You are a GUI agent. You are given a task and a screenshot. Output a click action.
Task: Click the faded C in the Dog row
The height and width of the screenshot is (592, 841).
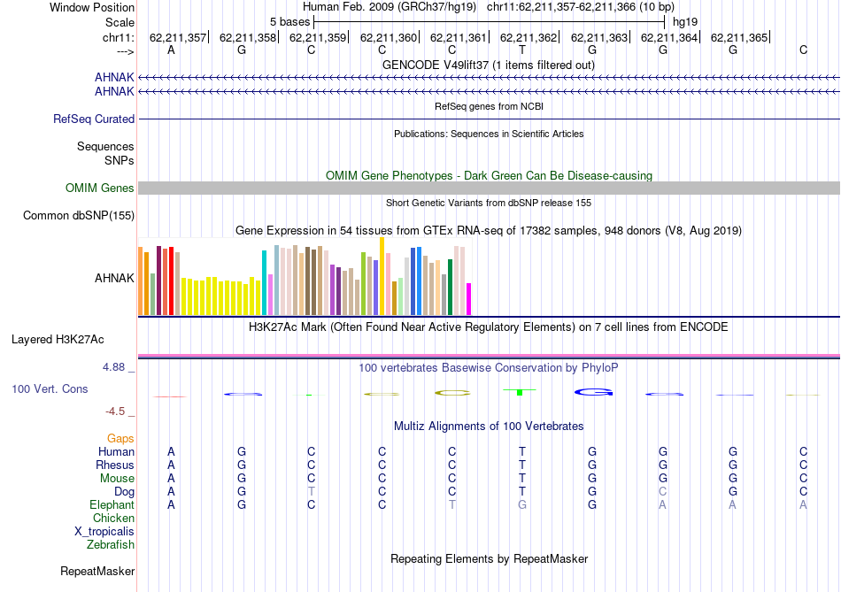point(662,491)
